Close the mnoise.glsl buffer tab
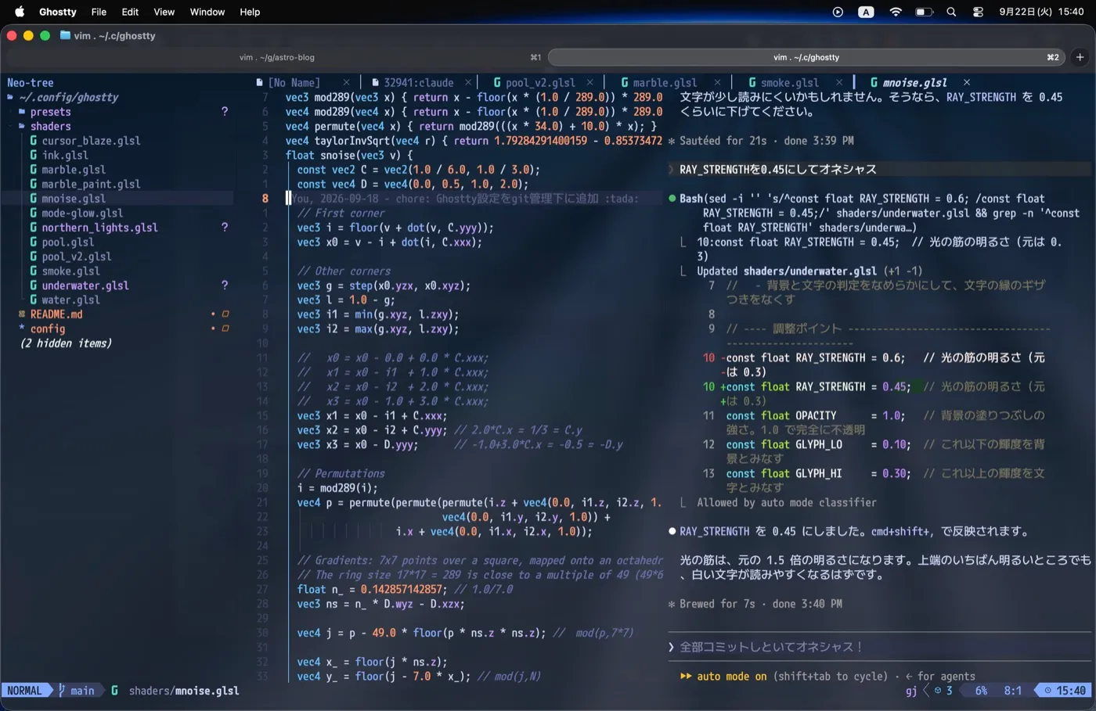 (967, 82)
